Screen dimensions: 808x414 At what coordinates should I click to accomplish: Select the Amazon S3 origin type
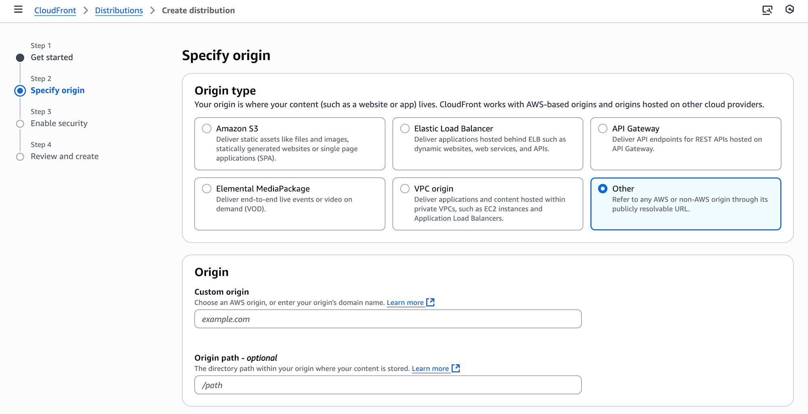pyautogui.click(x=207, y=129)
